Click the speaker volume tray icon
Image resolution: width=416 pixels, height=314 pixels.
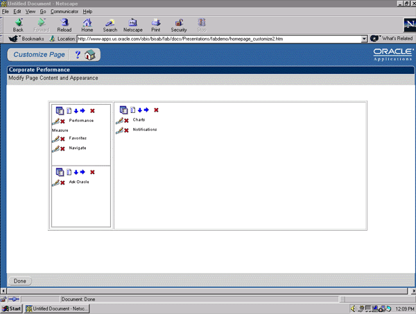pos(354,308)
